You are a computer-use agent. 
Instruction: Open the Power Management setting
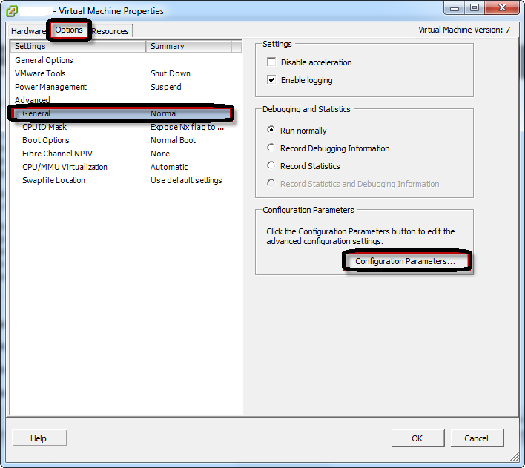click(x=50, y=87)
